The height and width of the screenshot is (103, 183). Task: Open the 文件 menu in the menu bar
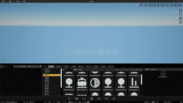(x=3, y=1)
